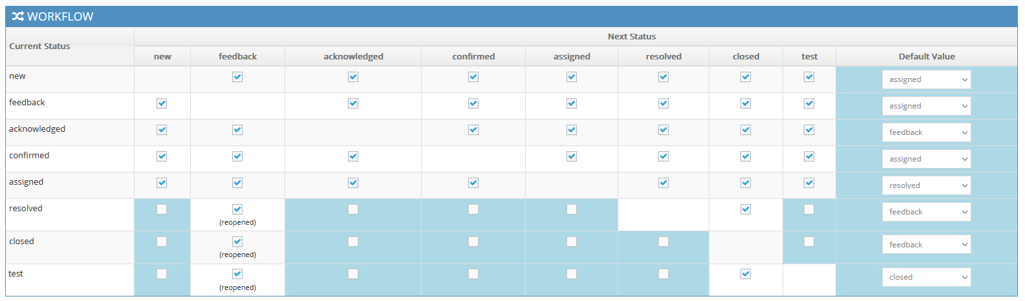Change default value dropdown for test row
Image resolution: width=1025 pixels, height=301 pixels.
926,277
